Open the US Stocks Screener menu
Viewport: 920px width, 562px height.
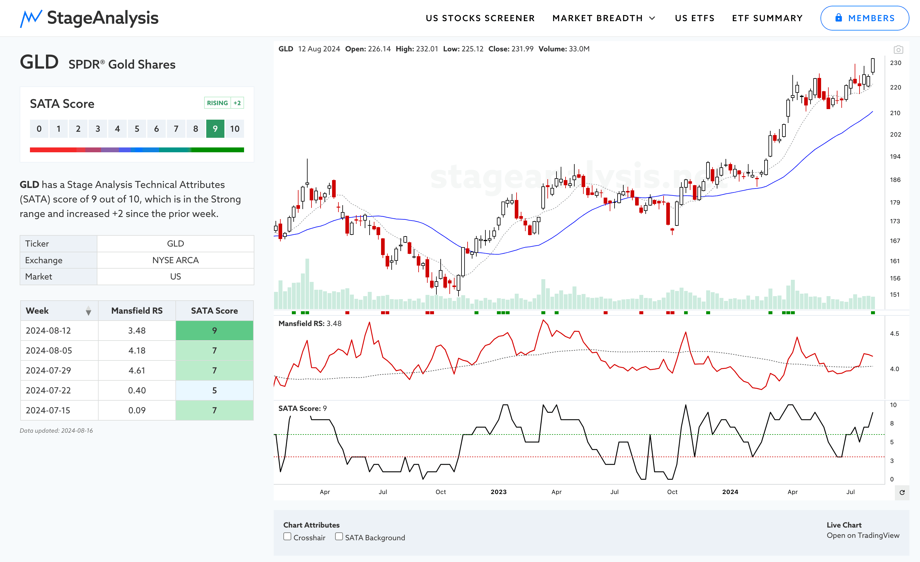pos(480,18)
